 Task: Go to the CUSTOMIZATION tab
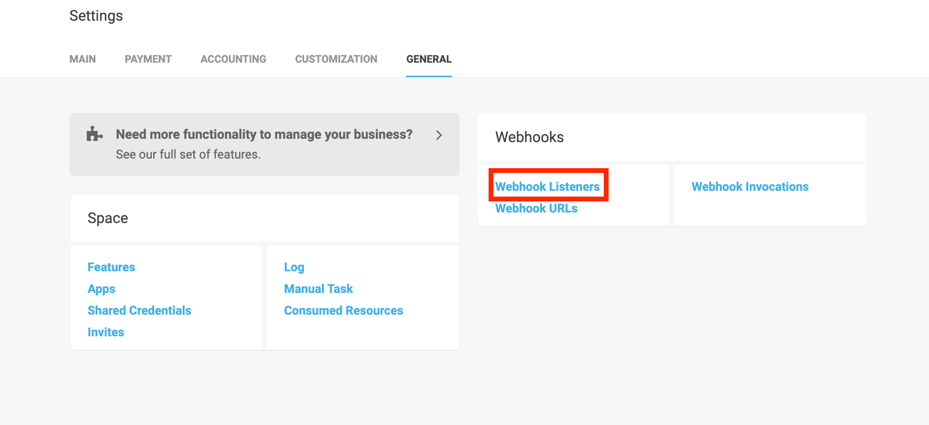pos(336,59)
